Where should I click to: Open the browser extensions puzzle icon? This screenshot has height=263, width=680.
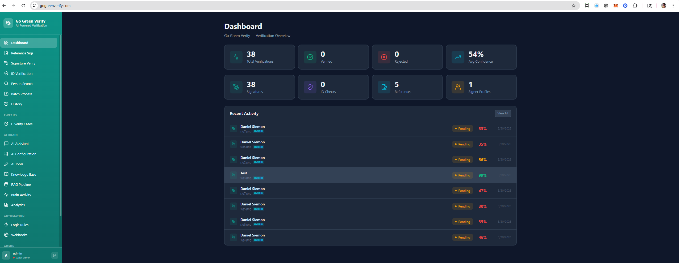[x=635, y=6]
